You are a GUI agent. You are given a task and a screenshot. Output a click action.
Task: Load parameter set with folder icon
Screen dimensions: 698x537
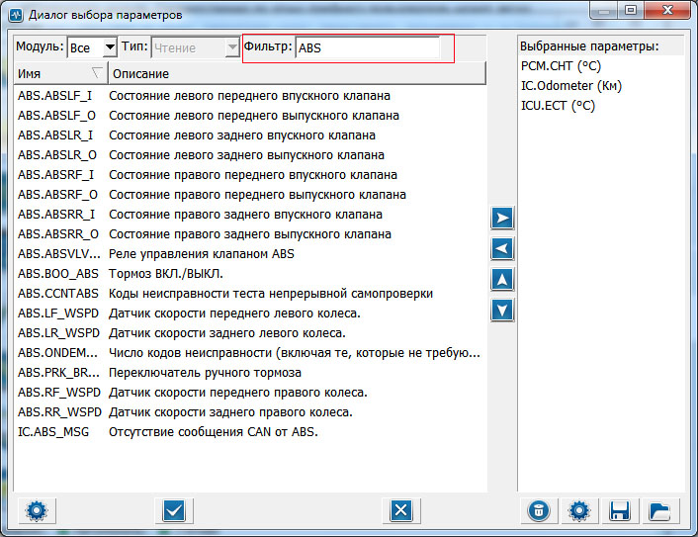[659, 510]
